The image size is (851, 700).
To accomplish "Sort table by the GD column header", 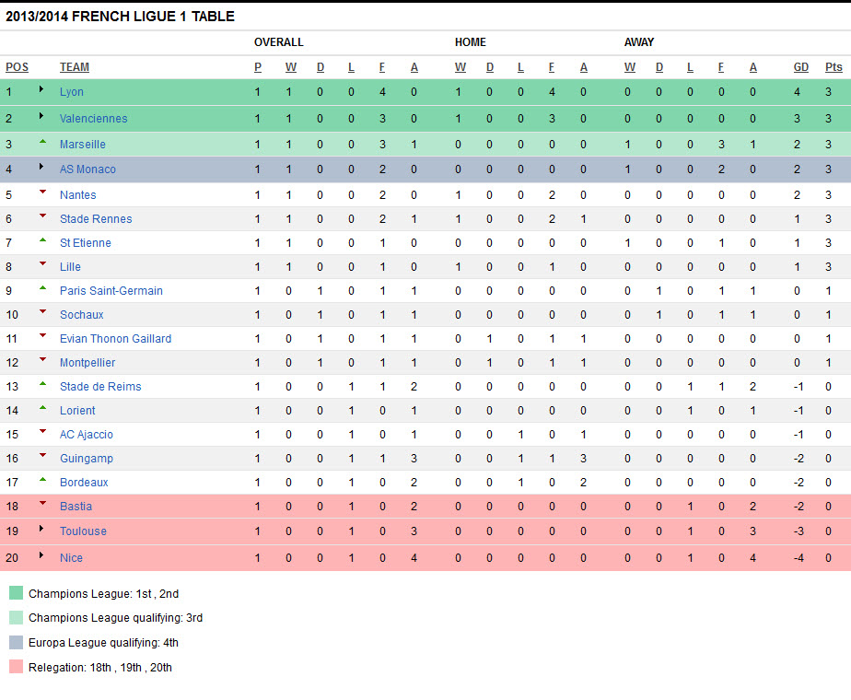I will click(x=801, y=67).
